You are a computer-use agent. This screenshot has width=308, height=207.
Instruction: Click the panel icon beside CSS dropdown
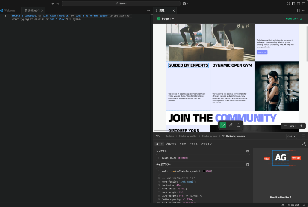pos(303,136)
